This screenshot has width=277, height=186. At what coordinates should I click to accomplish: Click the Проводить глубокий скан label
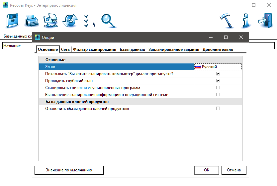pos(69,81)
